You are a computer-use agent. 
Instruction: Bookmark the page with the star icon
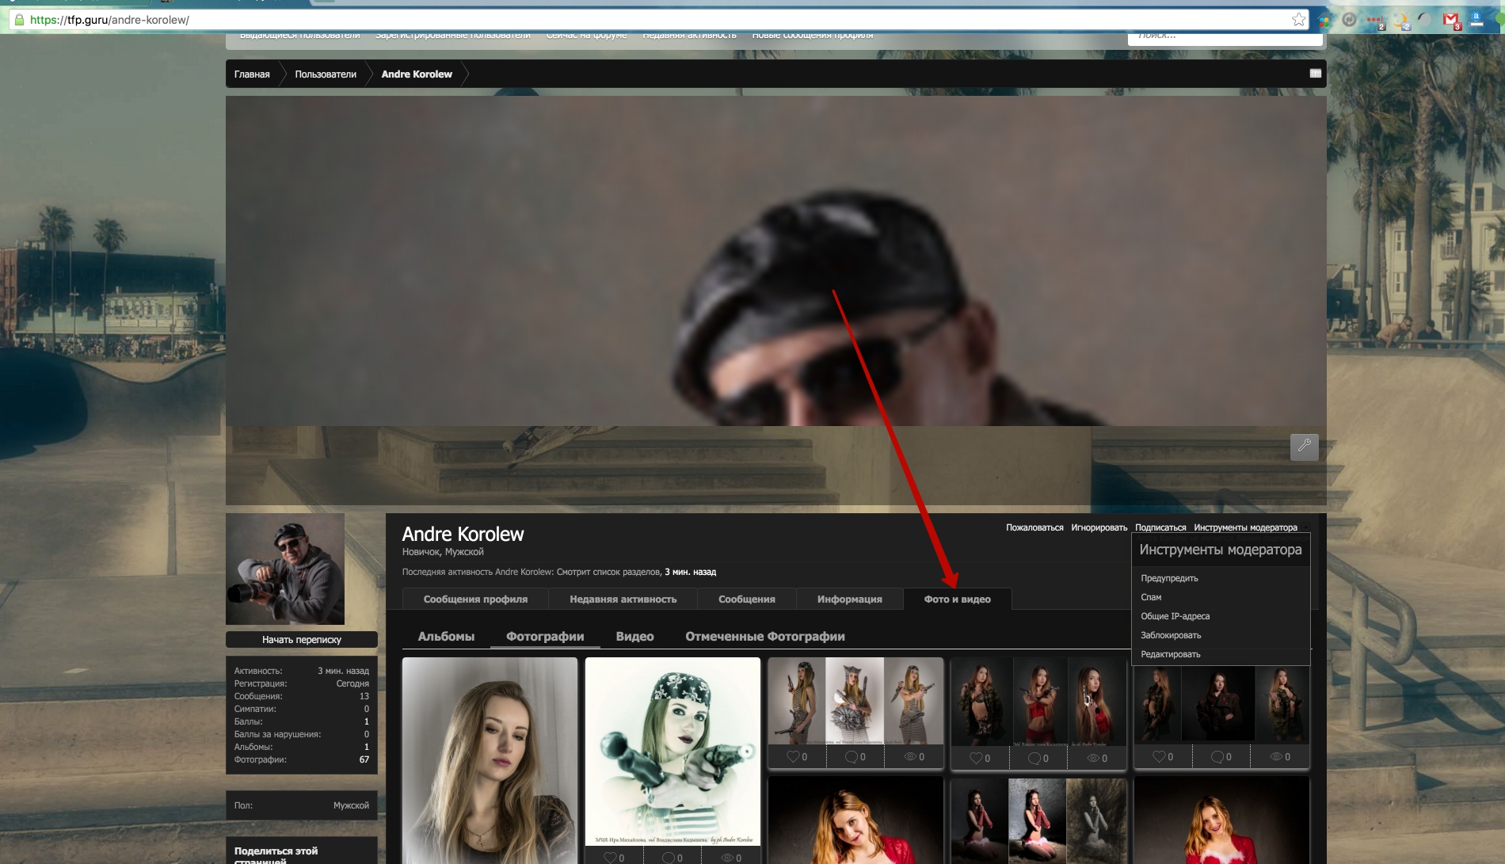click(1299, 20)
